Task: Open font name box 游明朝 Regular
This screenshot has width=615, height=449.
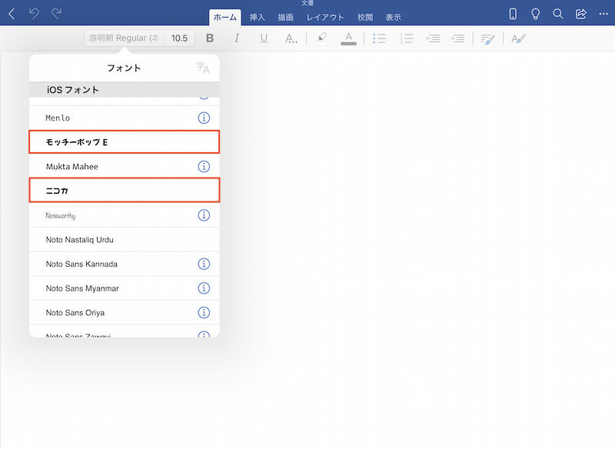Action: pos(124,38)
